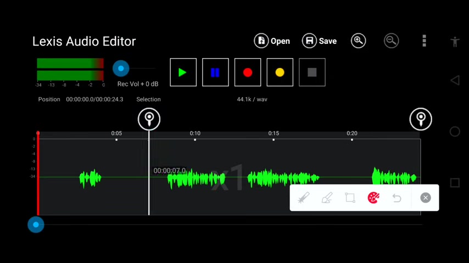Viewport: 469px width, 263px height.
Task: Start playback with green play button
Action: [x=183, y=72]
